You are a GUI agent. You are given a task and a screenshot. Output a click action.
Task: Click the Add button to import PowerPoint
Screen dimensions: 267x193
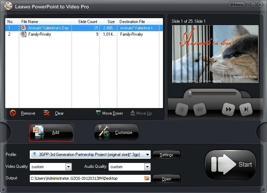(51, 133)
